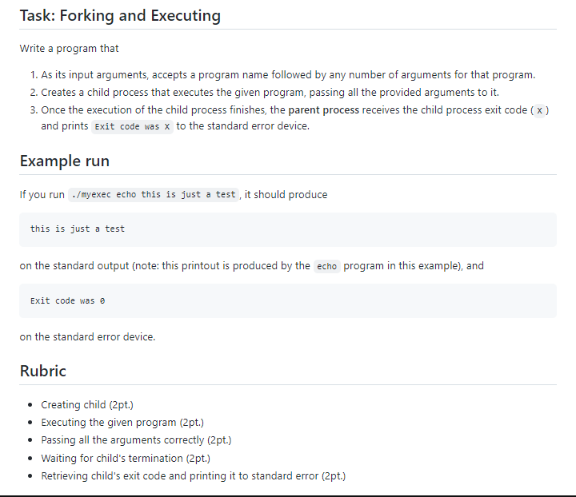Click the 'this is just a test' code block

(288, 229)
